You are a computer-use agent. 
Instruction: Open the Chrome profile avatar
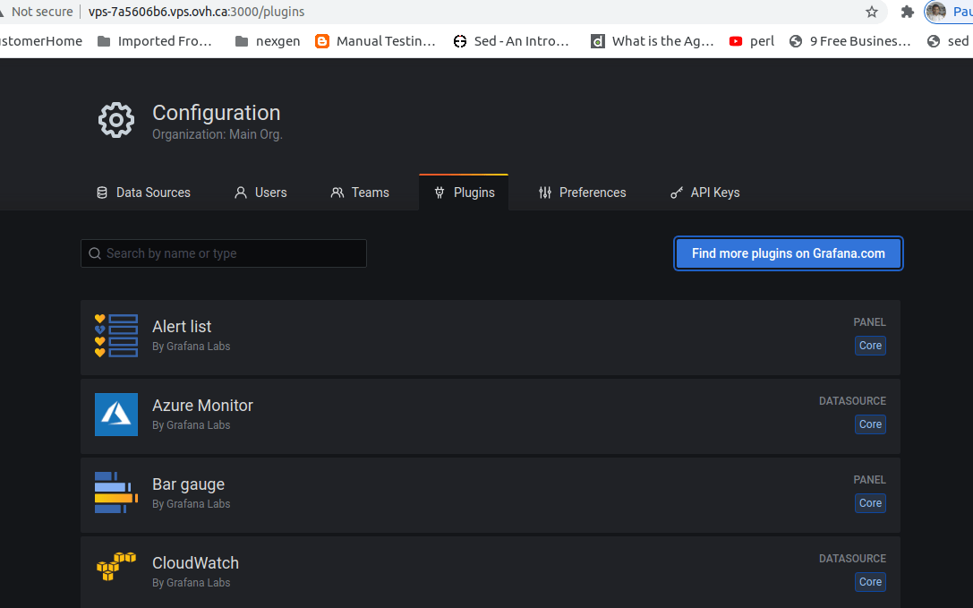coord(935,12)
